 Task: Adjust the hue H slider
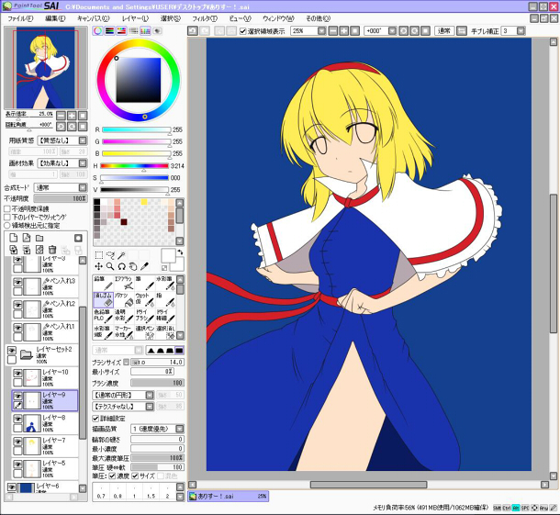point(134,166)
